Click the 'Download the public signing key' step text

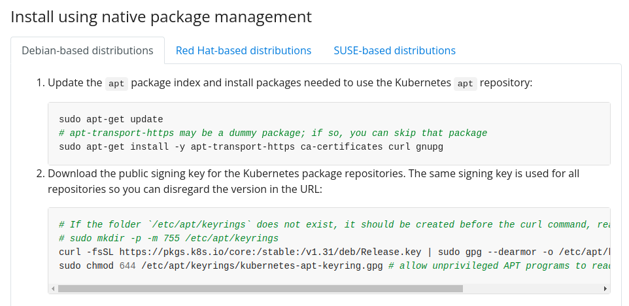313,174
